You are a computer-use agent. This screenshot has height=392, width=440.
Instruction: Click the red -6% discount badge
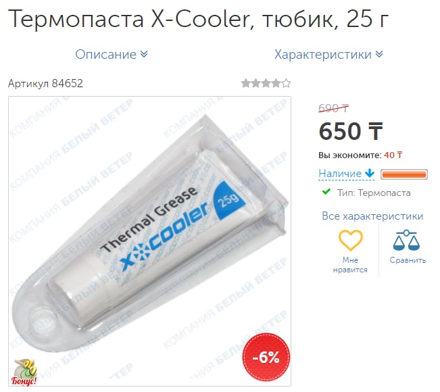pyautogui.click(x=266, y=357)
